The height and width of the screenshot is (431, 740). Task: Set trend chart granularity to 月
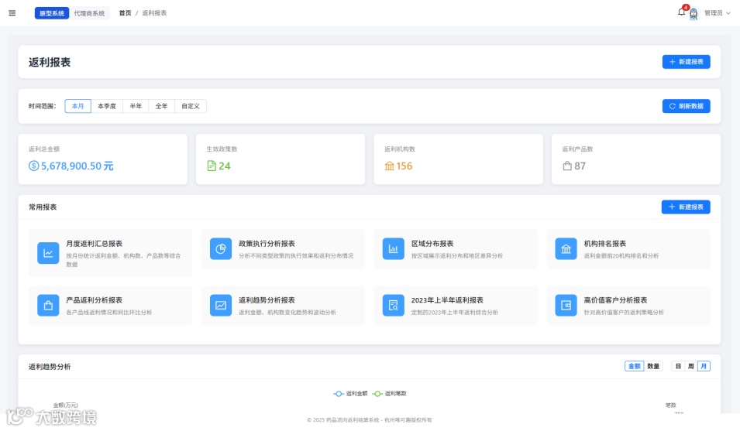click(704, 366)
